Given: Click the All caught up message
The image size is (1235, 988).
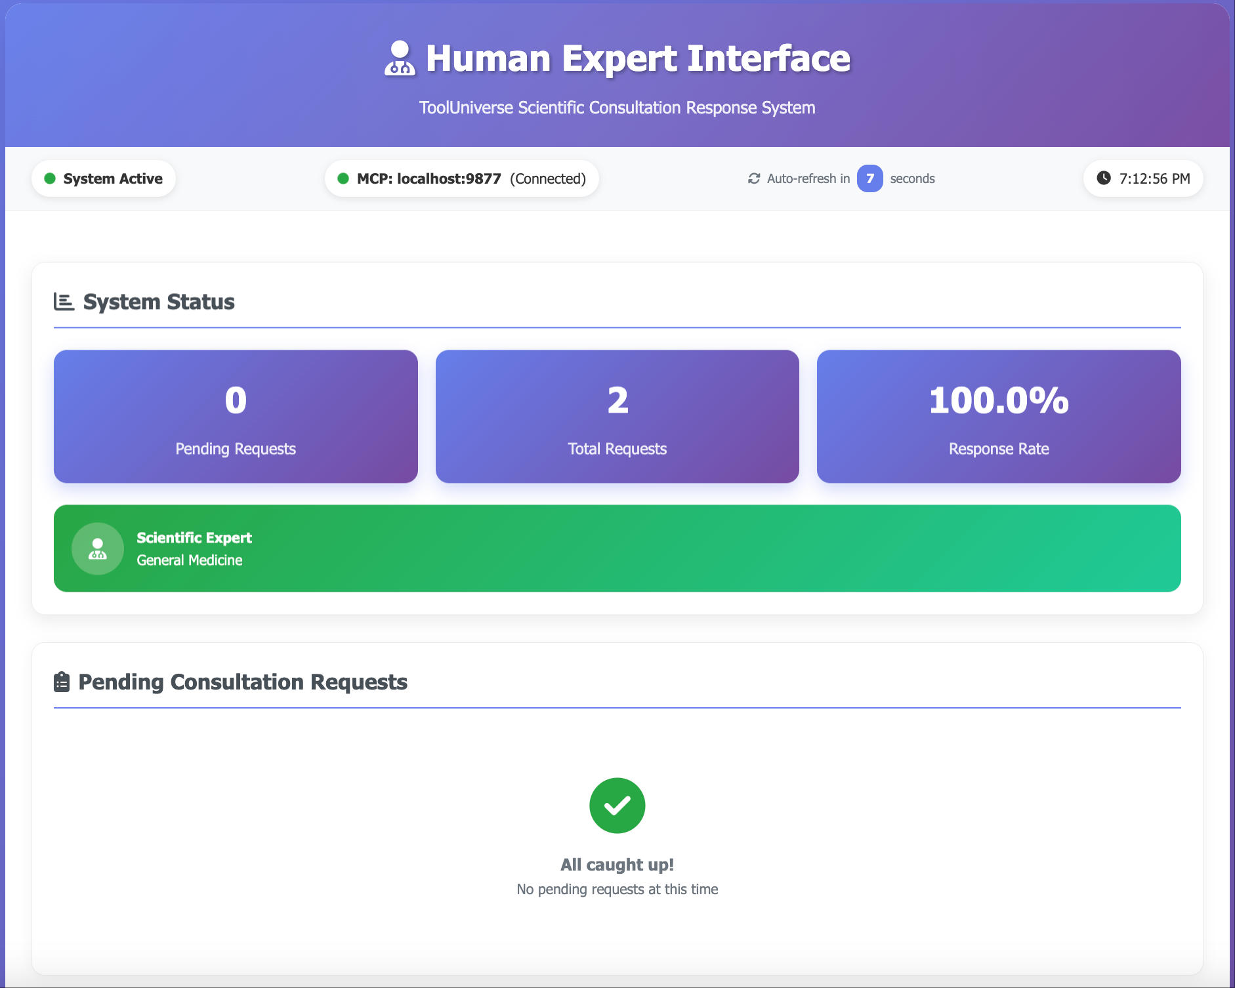Looking at the screenshot, I should click(617, 864).
